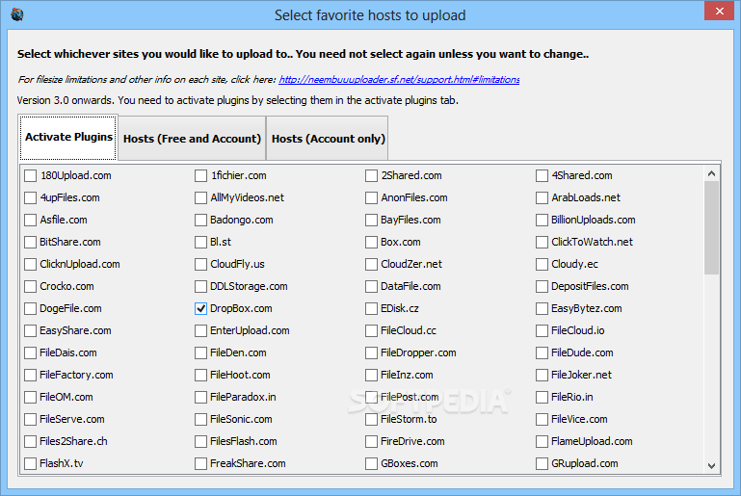
Task: Tick the BillionUploads.com checkbox
Action: click(x=542, y=221)
